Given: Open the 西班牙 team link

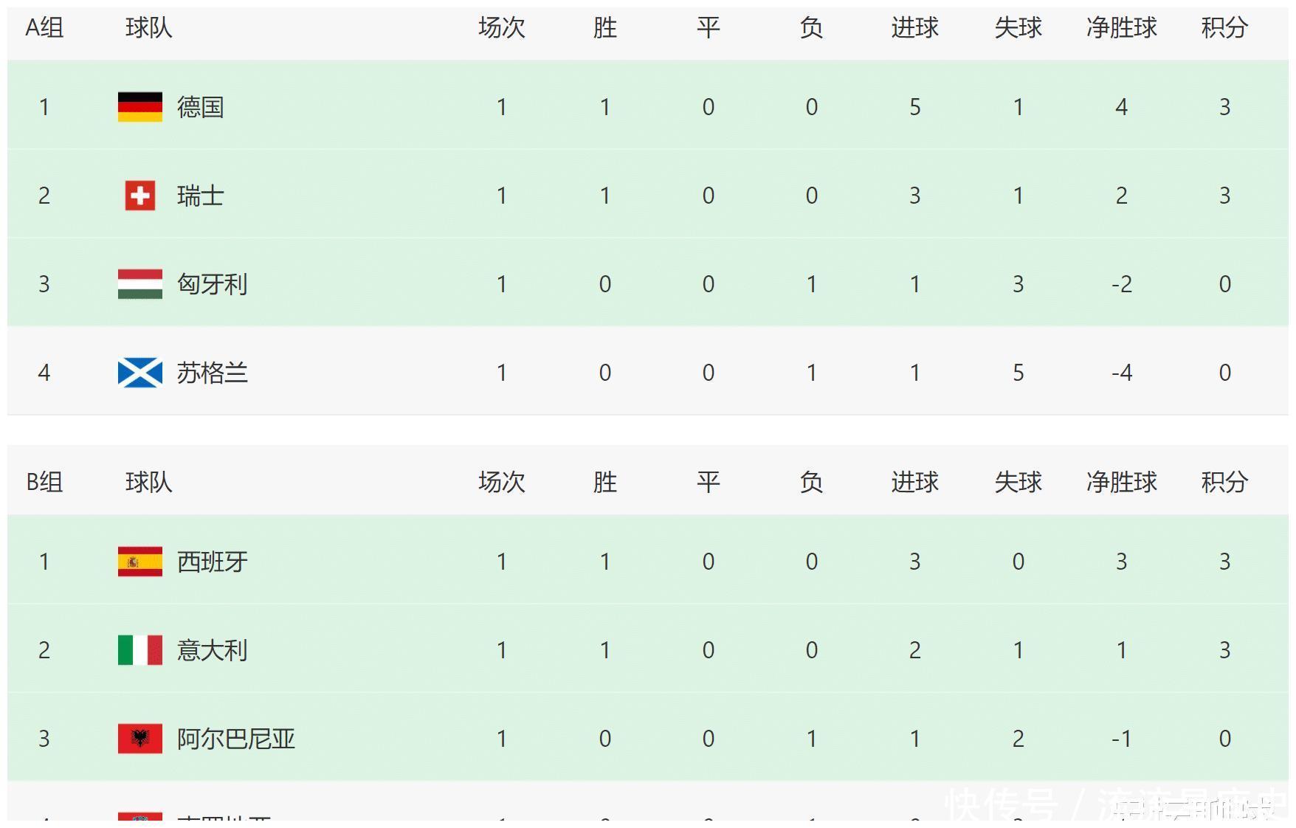Looking at the screenshot, I should pyautogui.click(x=212, y=562).
